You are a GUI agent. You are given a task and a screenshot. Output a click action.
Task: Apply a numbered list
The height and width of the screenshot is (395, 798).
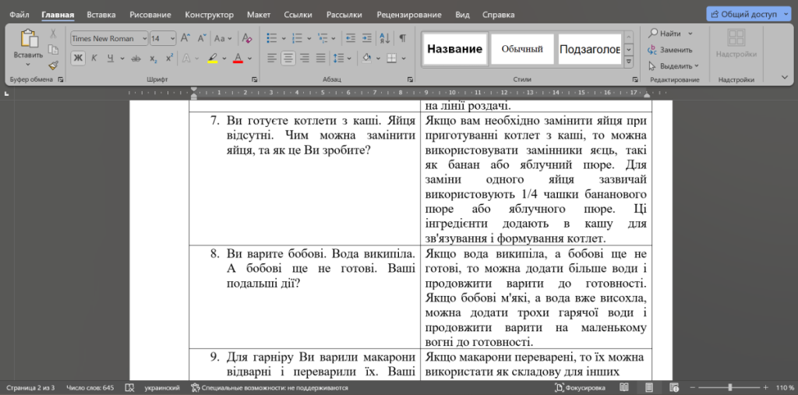pos(297,38)
